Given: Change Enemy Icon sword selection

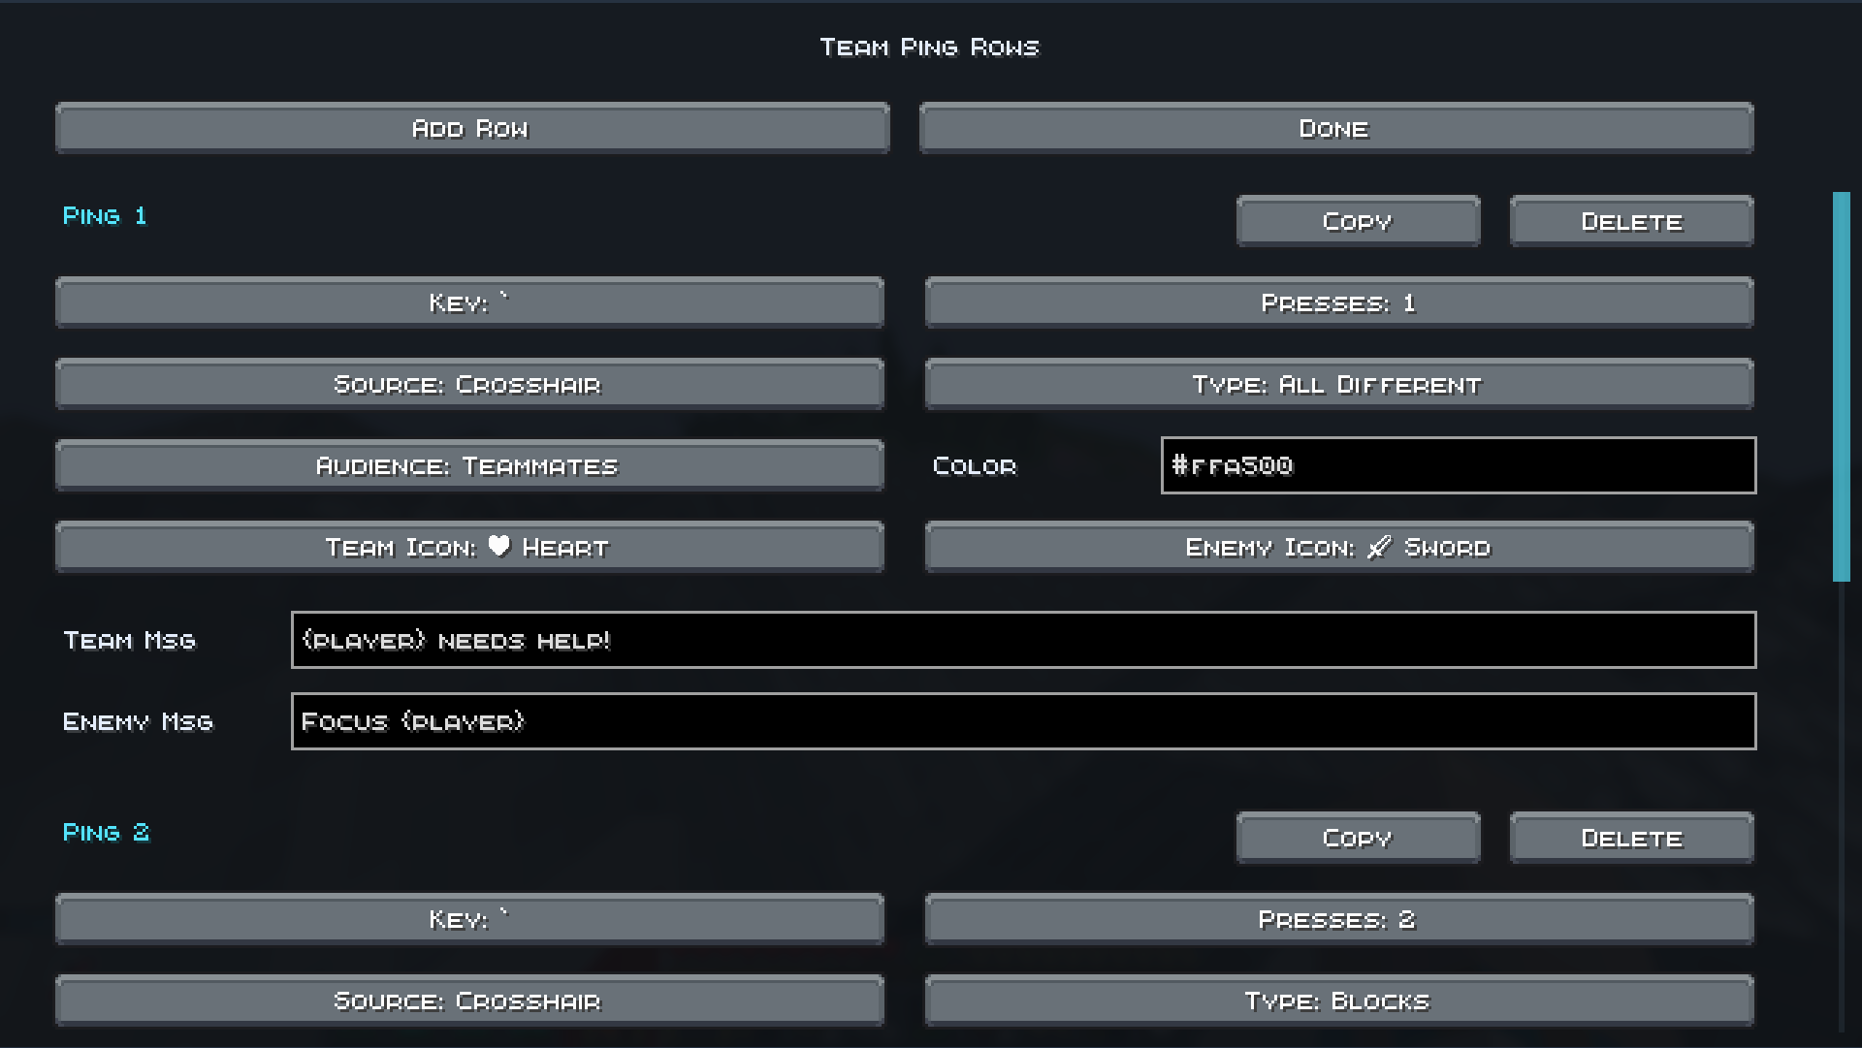Looking at the screenshot, I should (x=1339, y=547).
